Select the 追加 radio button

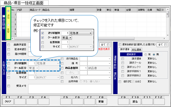click(x=8, y=11)
